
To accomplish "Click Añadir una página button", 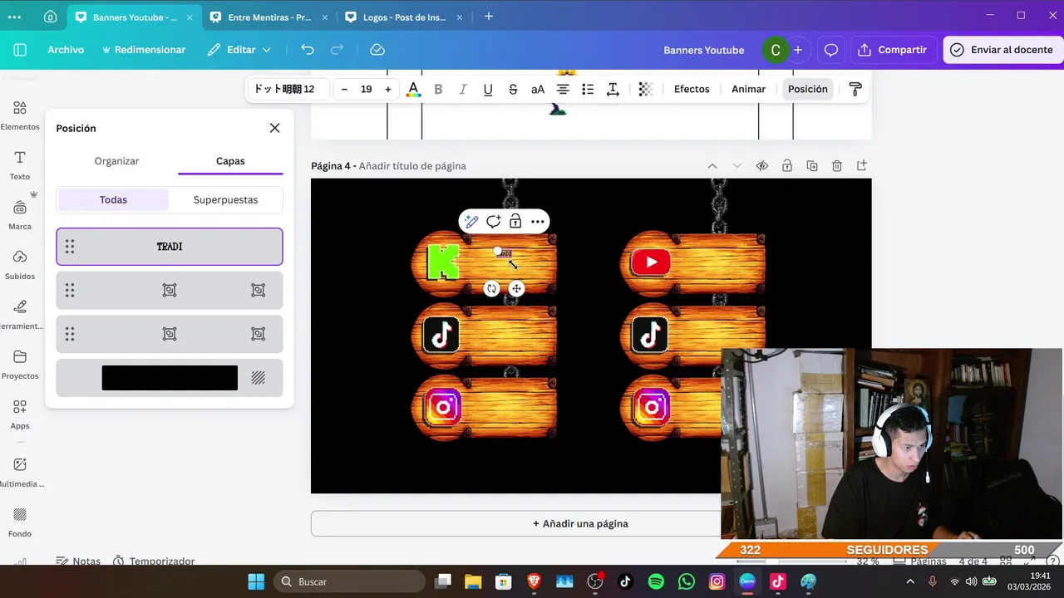I will [580, 524].
